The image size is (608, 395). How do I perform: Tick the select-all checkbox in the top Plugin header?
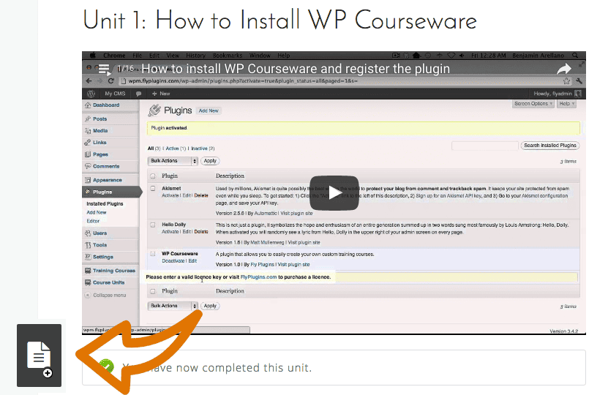tap(153, 176)
